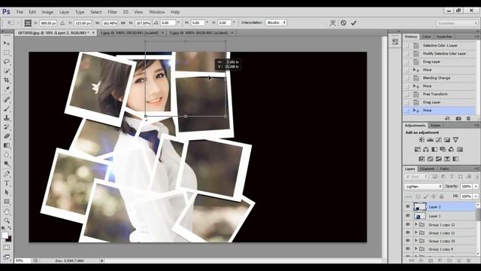The width and height of the screenshot is (481, 271).
Task: Select the Blur tool
Action: pyautogui.click(x=7, y=154)
